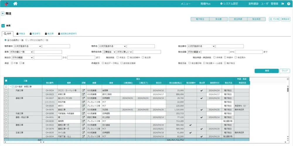Open the 物件番号 condition dropdown
The width and height of the screenshot is (293, 146).
pos(27,46)
